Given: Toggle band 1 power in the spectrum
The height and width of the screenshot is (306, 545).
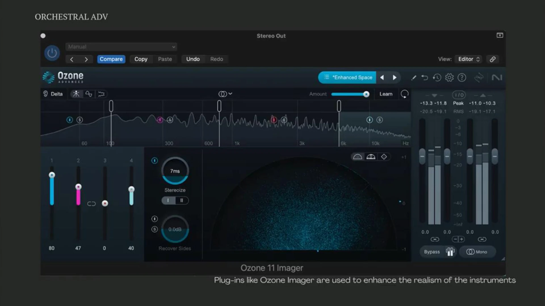Looking at the screenshot, I should point(70,120).
